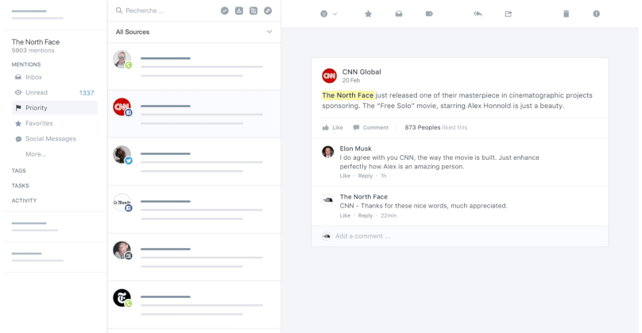This screenshot has width=642, height=333.
Task: Click the Favorites star icon in sidebar
Action: [x=18, y=123]
